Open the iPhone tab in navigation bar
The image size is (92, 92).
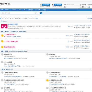tap(7, 10)
